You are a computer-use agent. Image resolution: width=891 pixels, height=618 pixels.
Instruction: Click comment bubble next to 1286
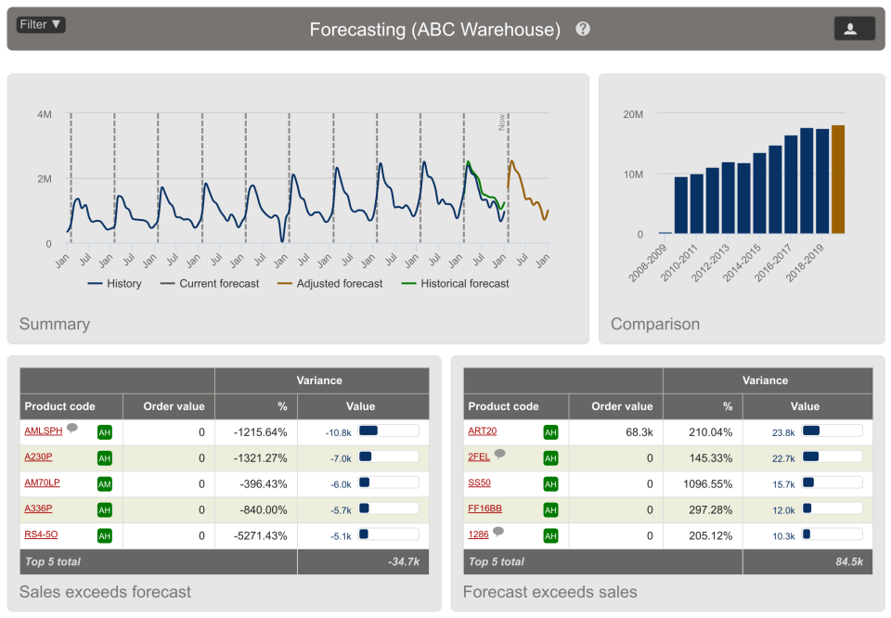(x=498, y=531)
